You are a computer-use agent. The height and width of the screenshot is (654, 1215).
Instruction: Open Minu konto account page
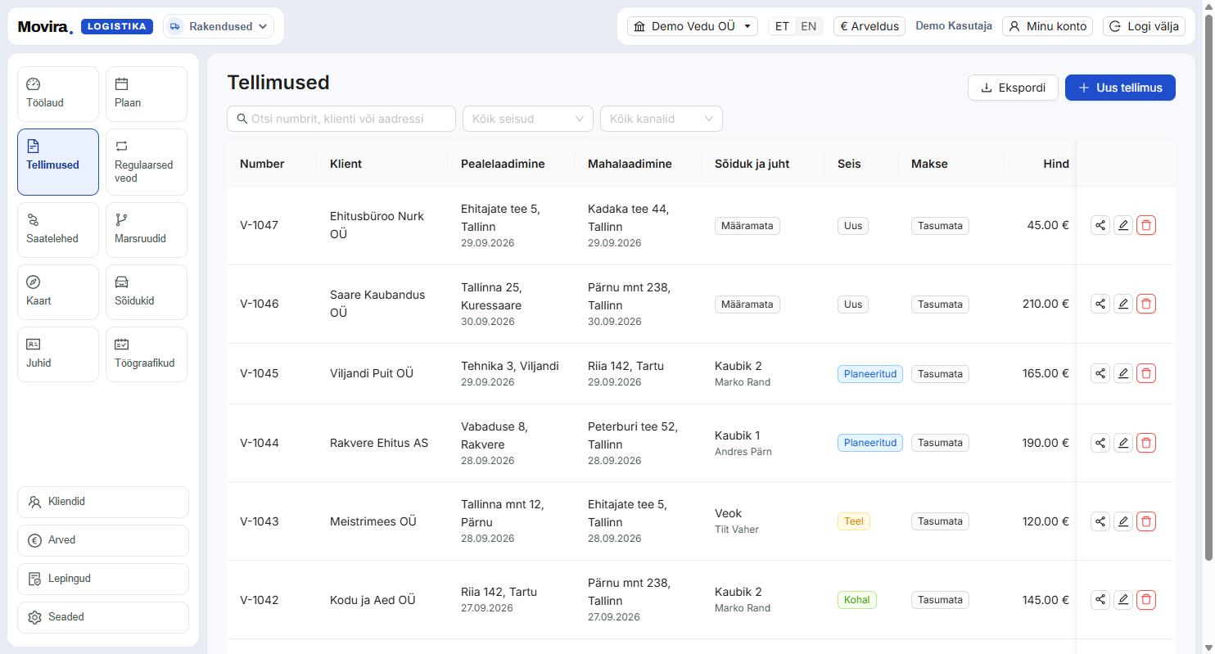click(x=1047, y=26)
